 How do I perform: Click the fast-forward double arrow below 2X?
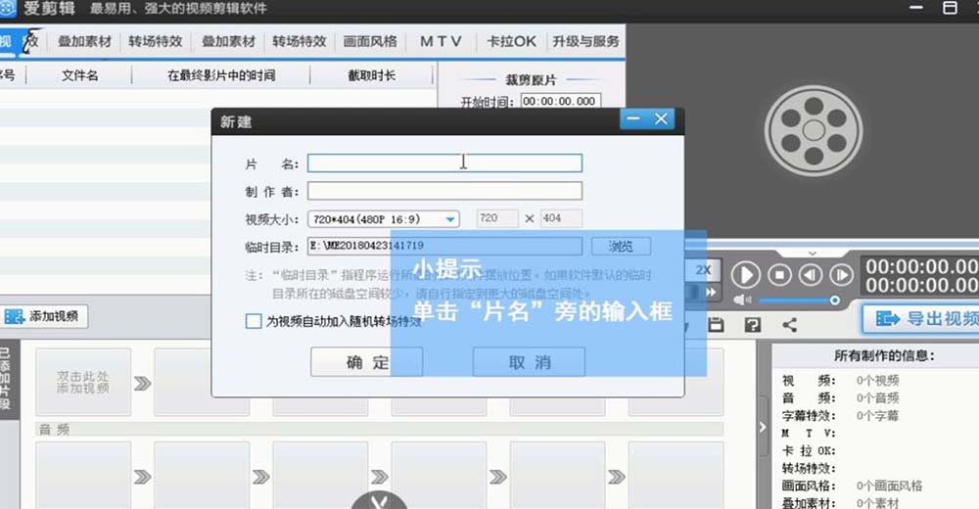[x=711, y=293]
